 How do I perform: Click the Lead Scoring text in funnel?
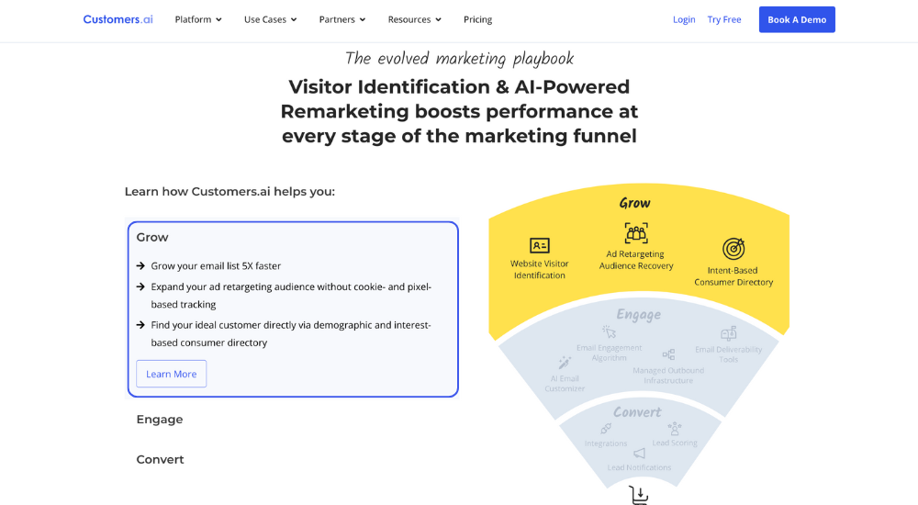click(x=675, y=443)
